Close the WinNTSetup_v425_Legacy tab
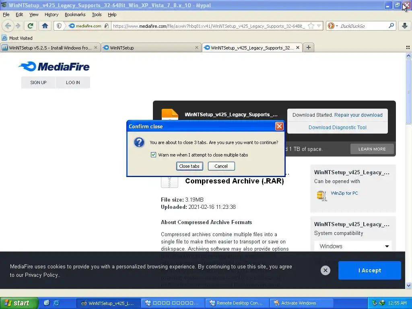Viewport: 412px width, 309px height. tap(297, 47)
